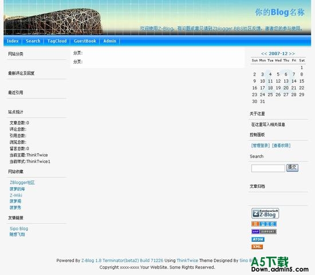Click the Wed column header in calendar
Viewport: 315px width, 275px height.
pos(278,60)
